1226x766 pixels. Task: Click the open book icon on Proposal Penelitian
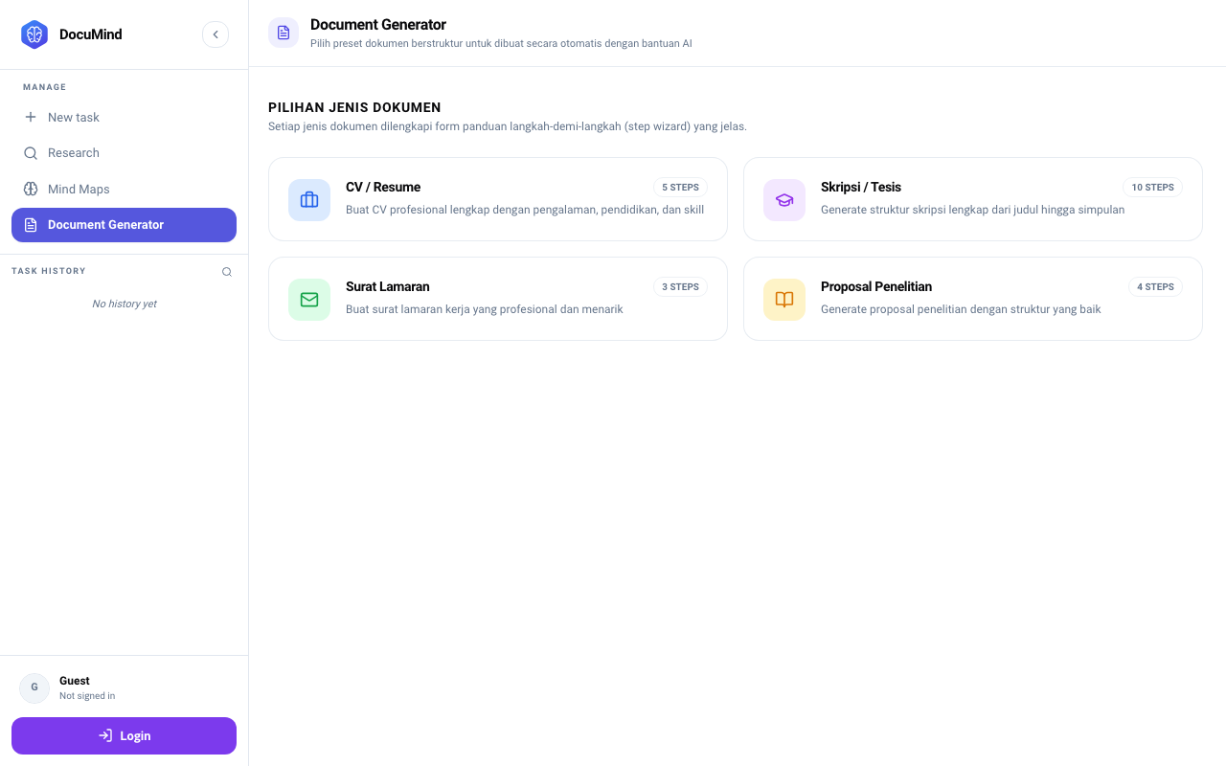[x=784, y=300]
